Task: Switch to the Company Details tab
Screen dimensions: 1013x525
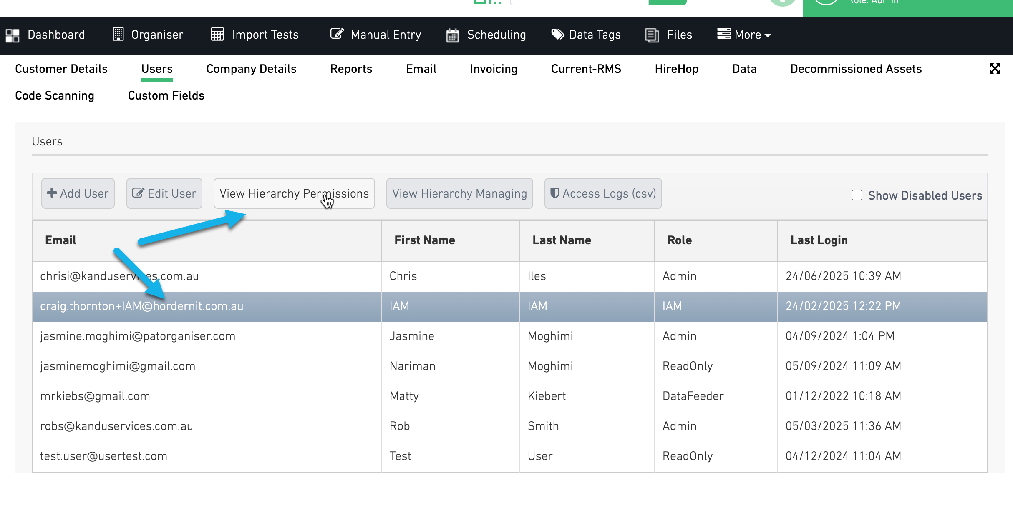Action: click(252, 69)
